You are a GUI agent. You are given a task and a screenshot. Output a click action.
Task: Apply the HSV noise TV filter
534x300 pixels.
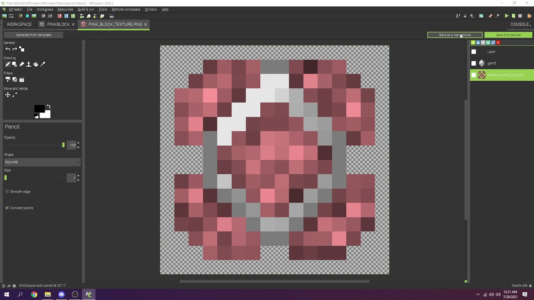tap(22, 80)
